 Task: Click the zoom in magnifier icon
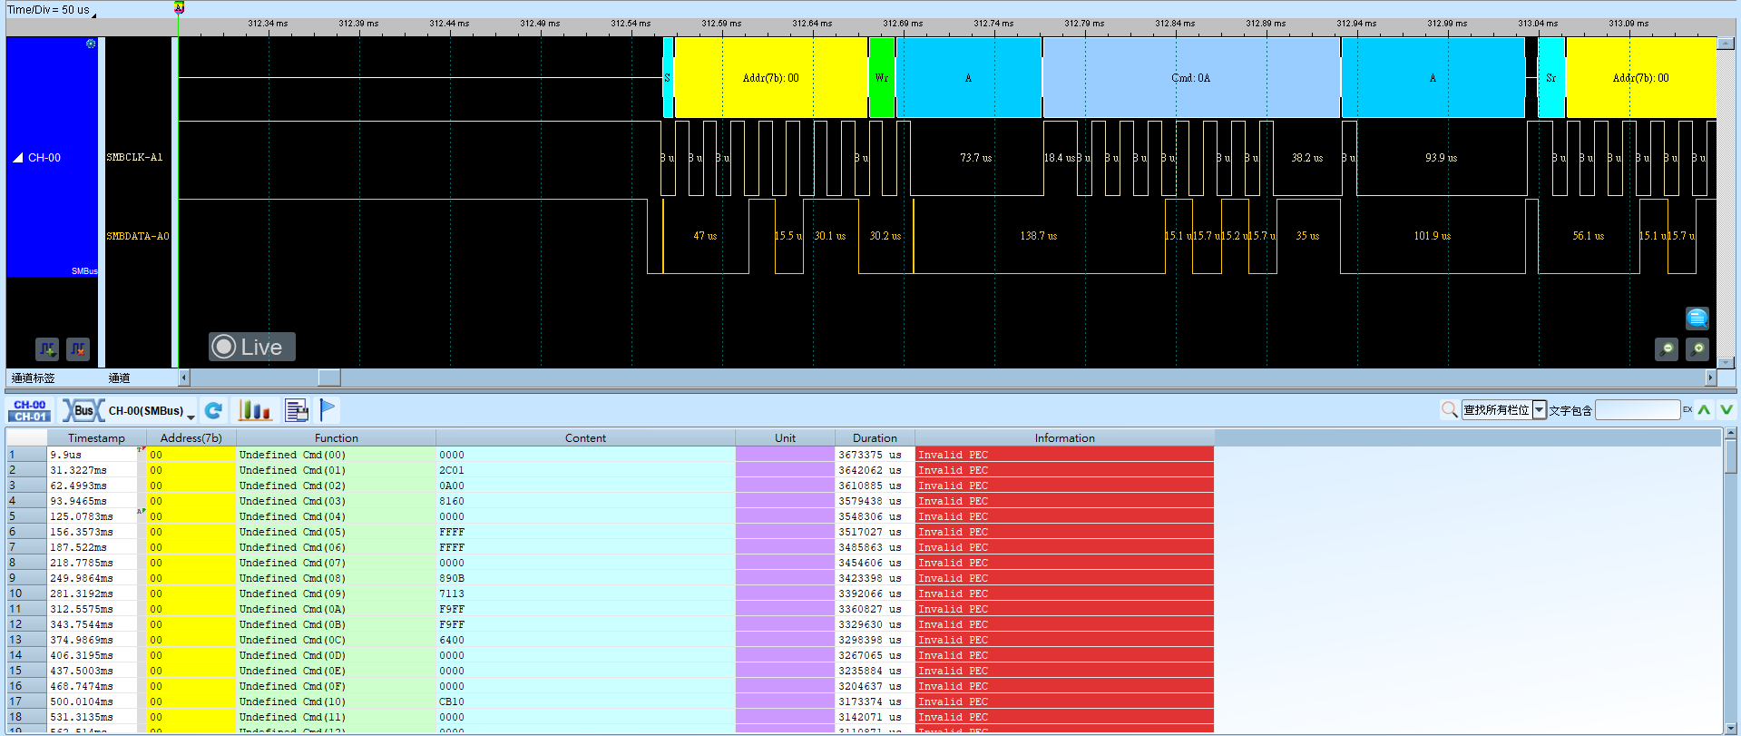[1697, 348]
